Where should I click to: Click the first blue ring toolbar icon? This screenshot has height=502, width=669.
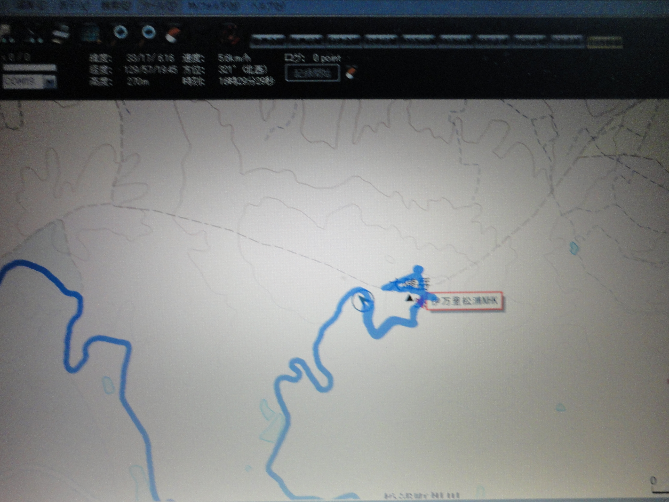[x=121, y=32]
